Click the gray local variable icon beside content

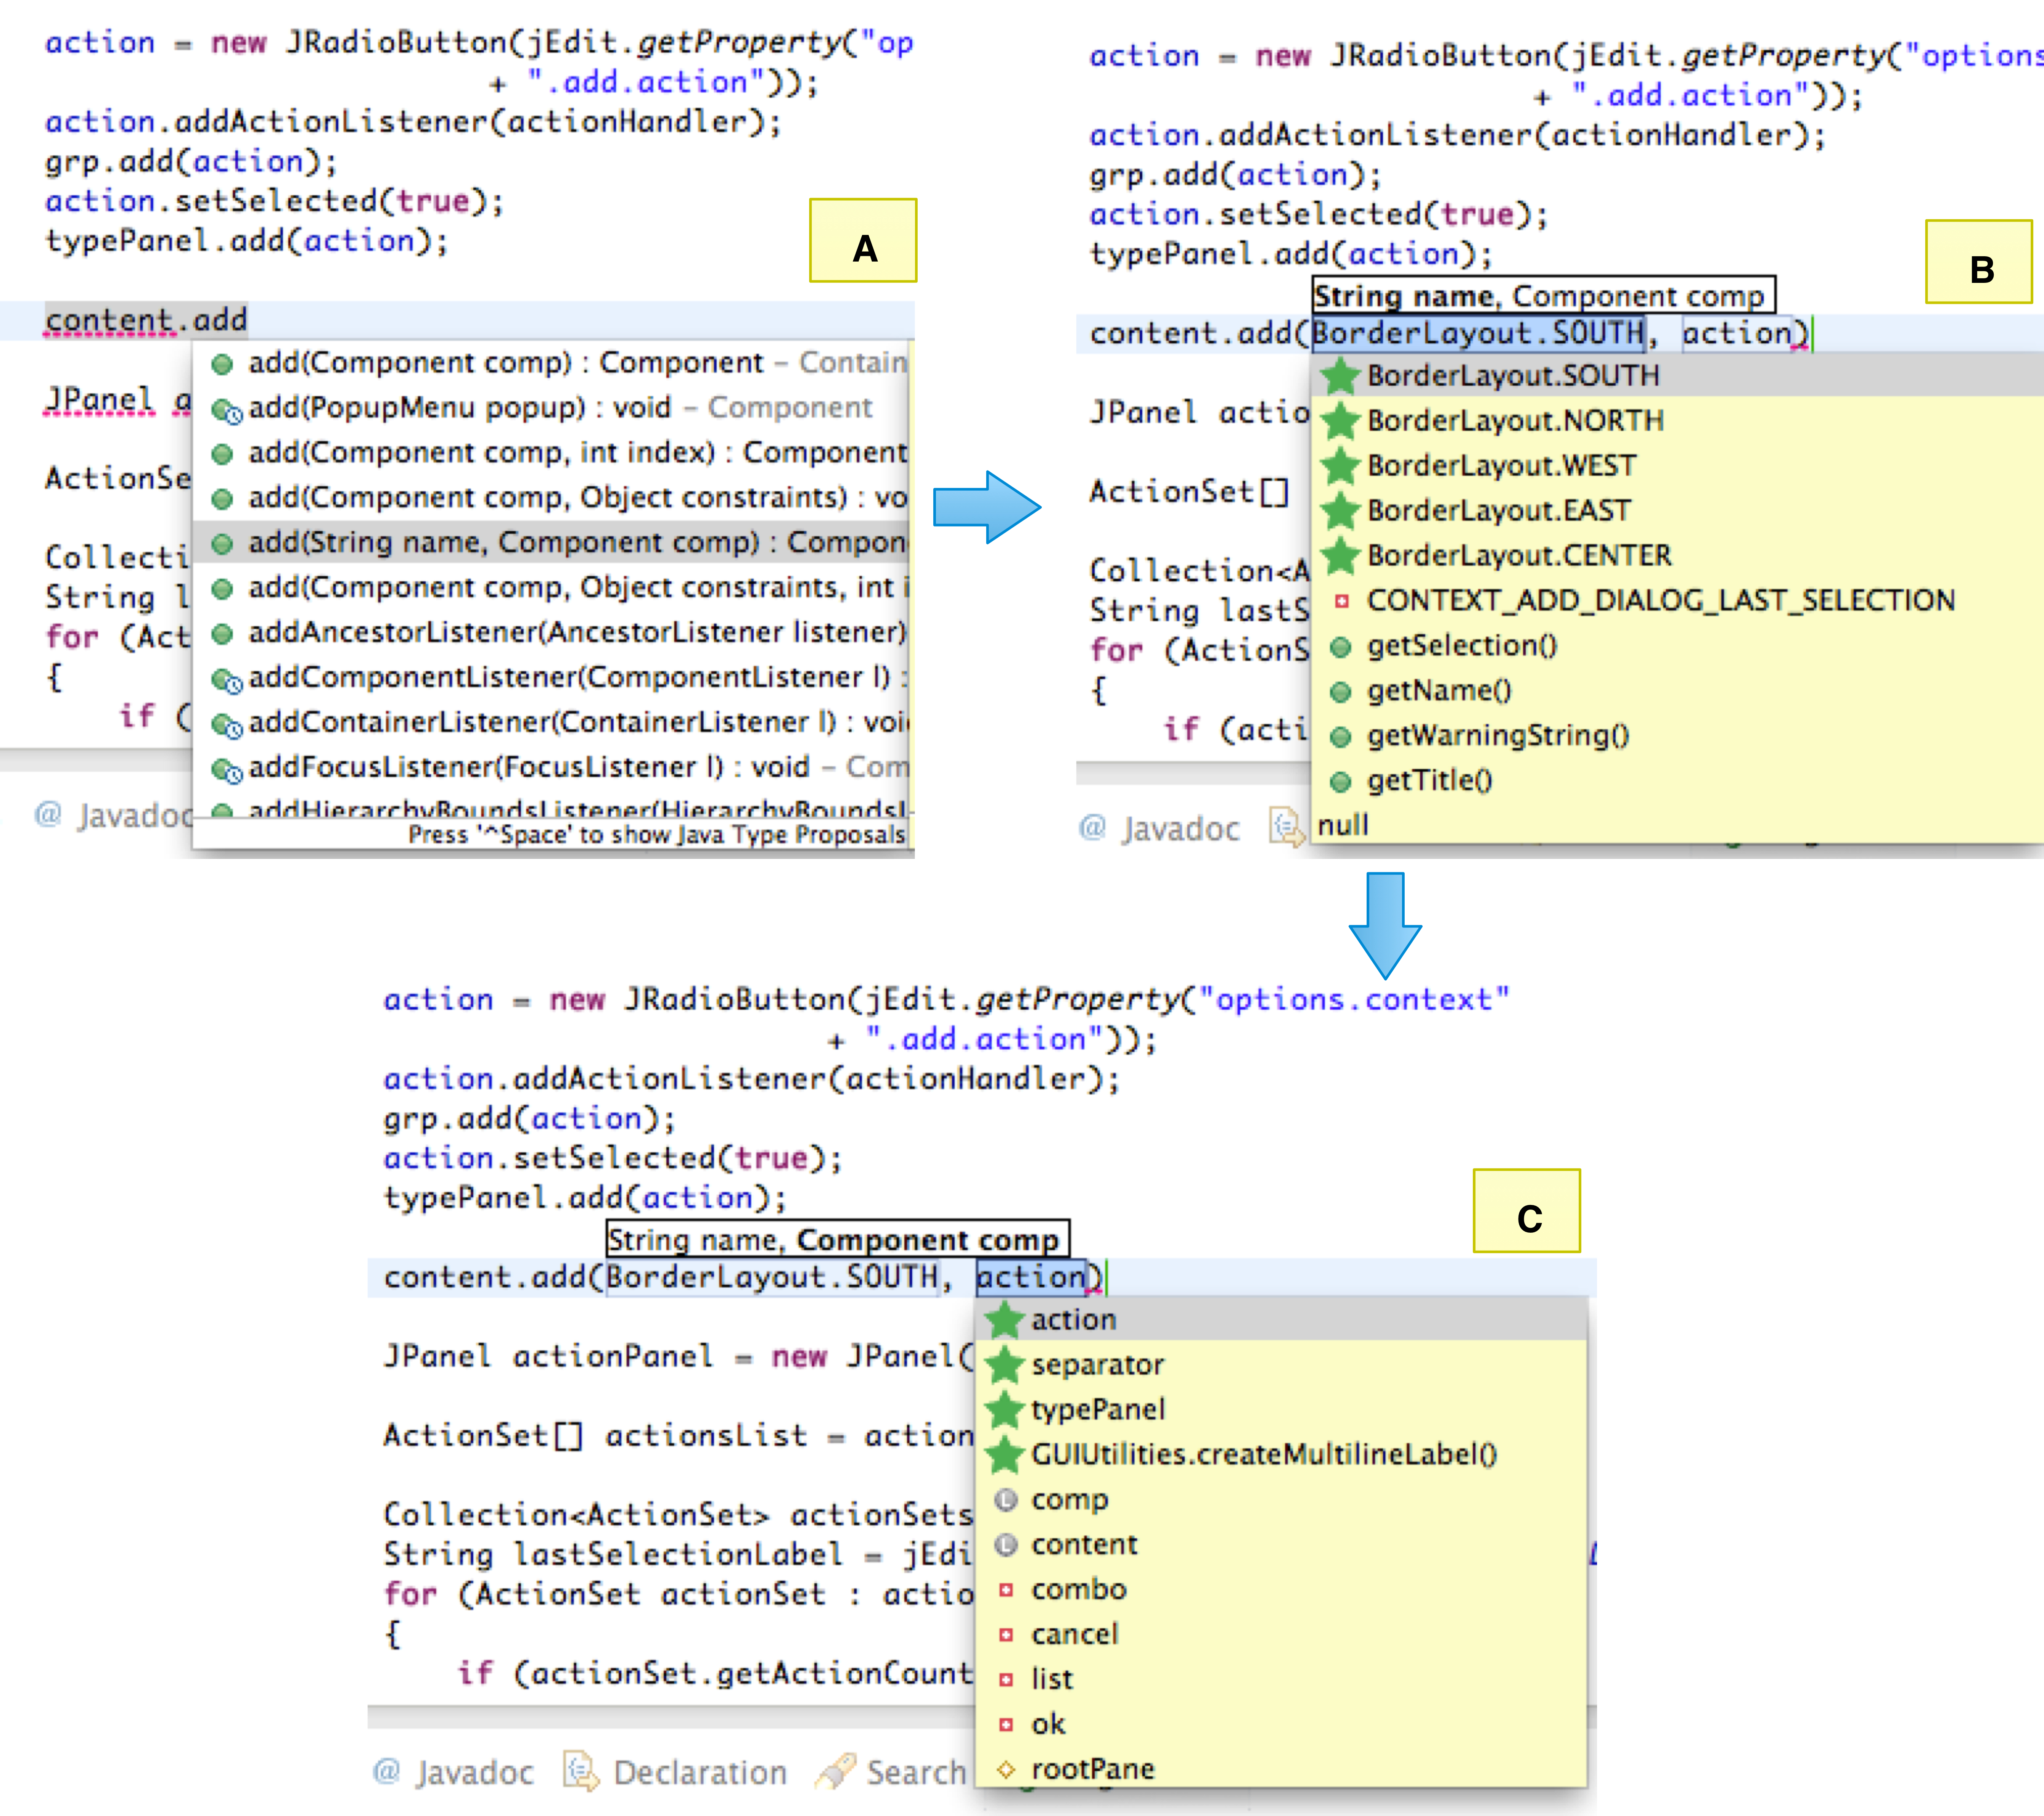1006,1545
